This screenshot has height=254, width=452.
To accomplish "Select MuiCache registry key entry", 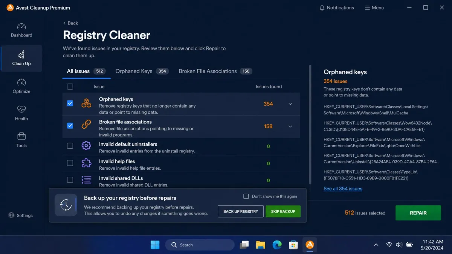I will [x=376, y=110].
